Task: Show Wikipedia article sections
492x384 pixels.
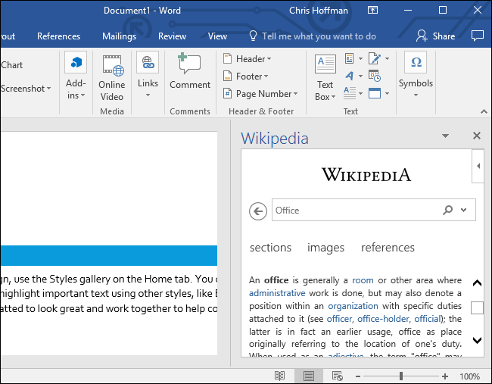Action: pos(270,248)
